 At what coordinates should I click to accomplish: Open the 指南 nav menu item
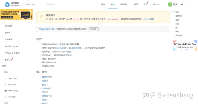point(103,4)
